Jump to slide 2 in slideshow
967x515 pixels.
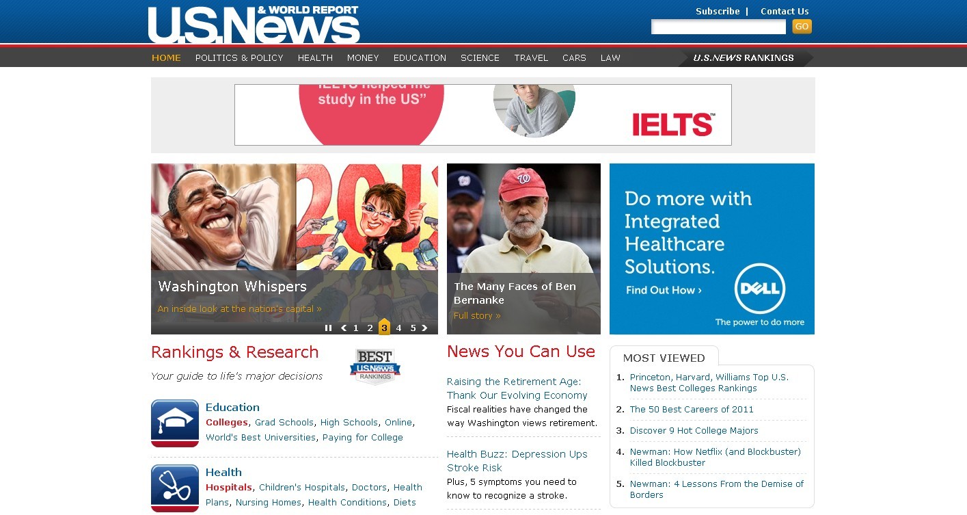coord(370,328)
